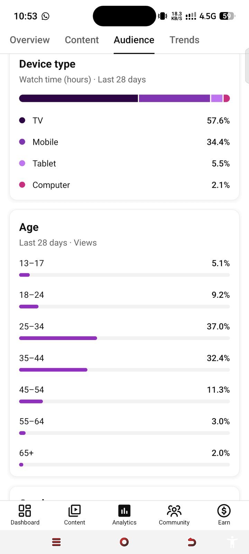Open the Content tab at top
This screenshot has height=554, width=249.
(x=82, y=40)
